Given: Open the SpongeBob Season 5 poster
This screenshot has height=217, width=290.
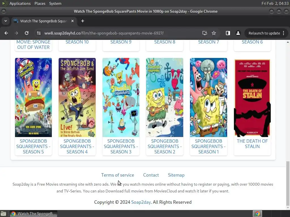Looking at the screenshot, I should point(33,97).
